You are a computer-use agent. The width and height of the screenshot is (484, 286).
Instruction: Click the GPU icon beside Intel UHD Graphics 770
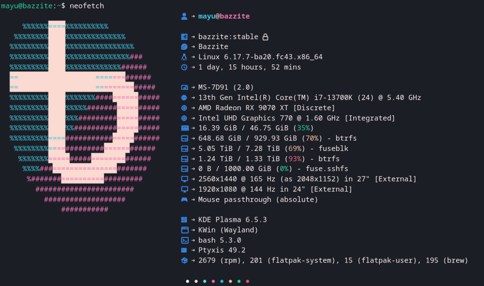(184, 118)
